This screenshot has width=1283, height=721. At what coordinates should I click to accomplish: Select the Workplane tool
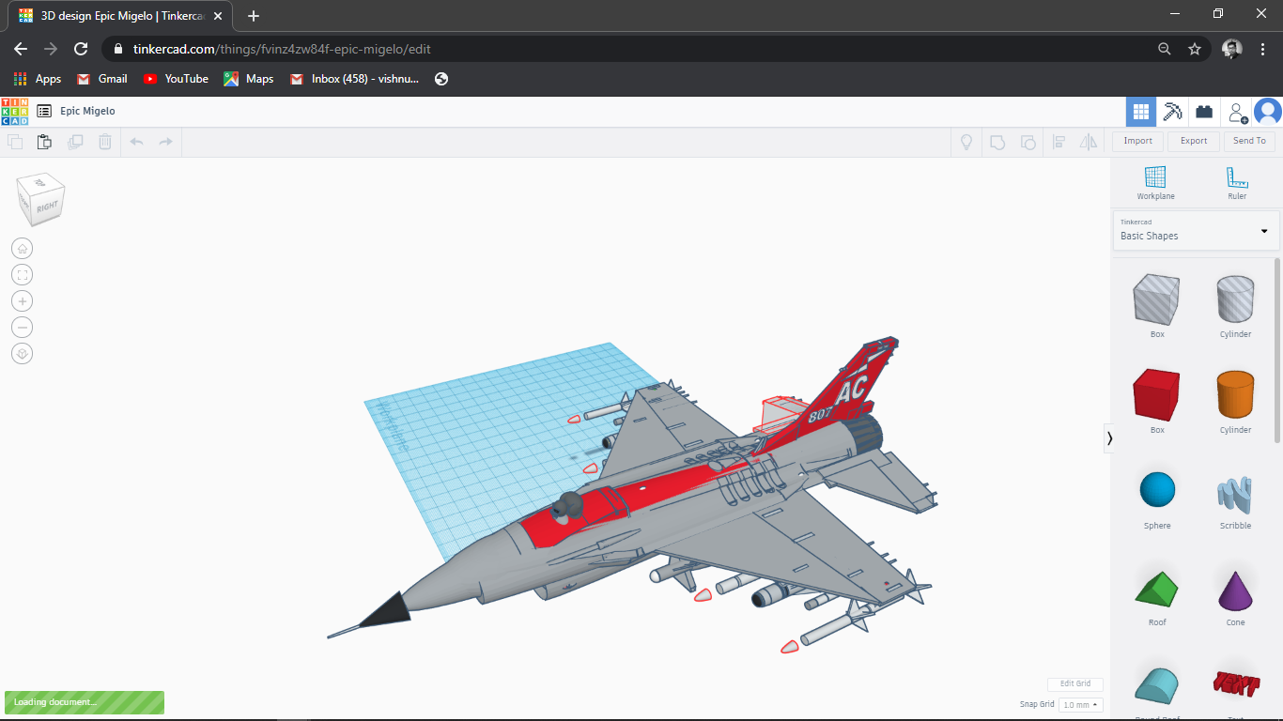[1156, 181]
